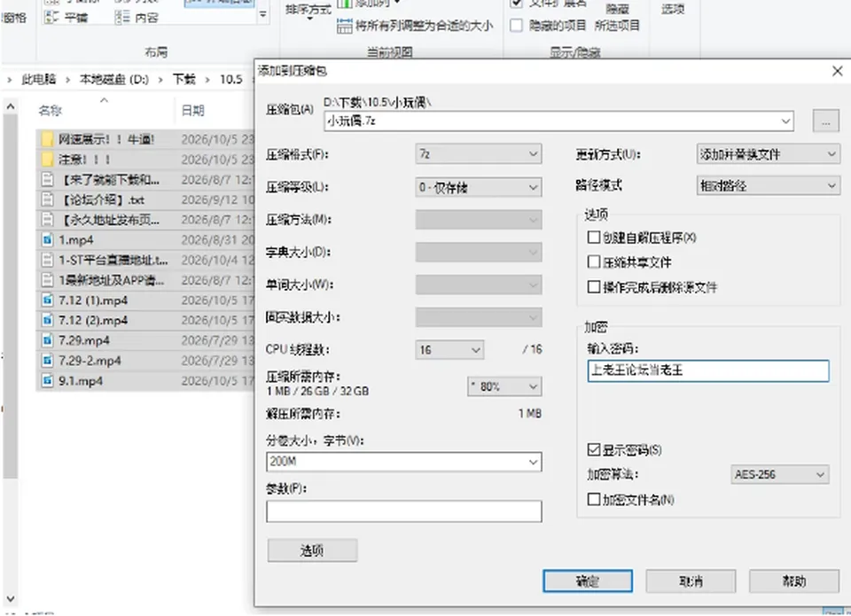Click the 1-ST平台直播地址 text file icon

point(47,260)
